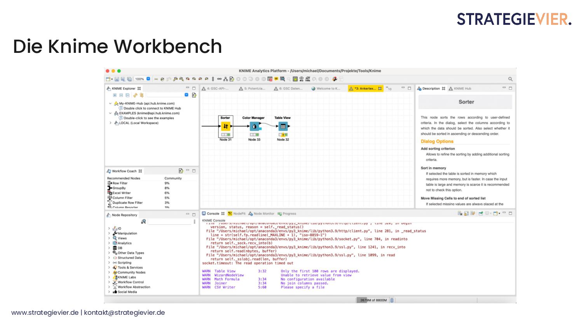Open the Node Monitor tab
This screenshot has height=328, width=583.
point(261,214)
